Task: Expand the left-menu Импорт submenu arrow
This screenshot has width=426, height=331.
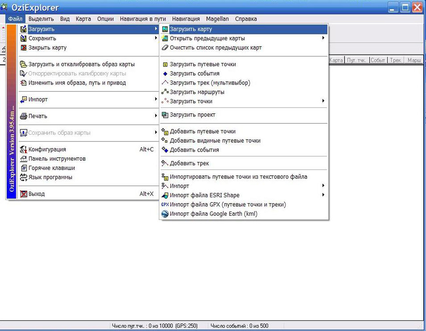Action: click(156, 99)
